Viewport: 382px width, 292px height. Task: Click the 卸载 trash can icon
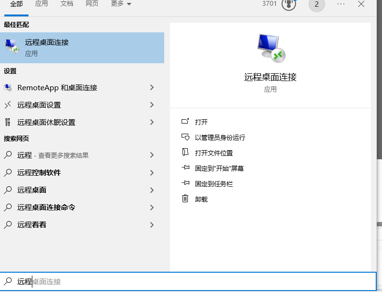(x=185, y=199)
